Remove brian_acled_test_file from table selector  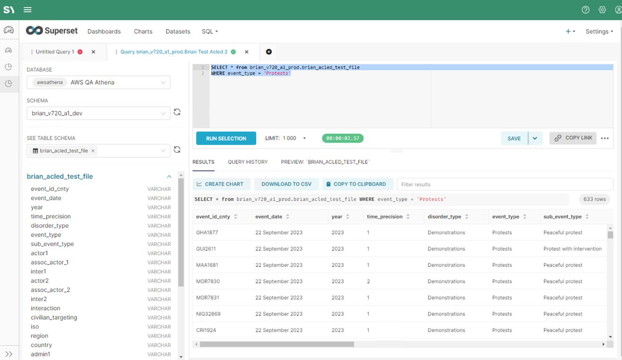coord(93,151)
